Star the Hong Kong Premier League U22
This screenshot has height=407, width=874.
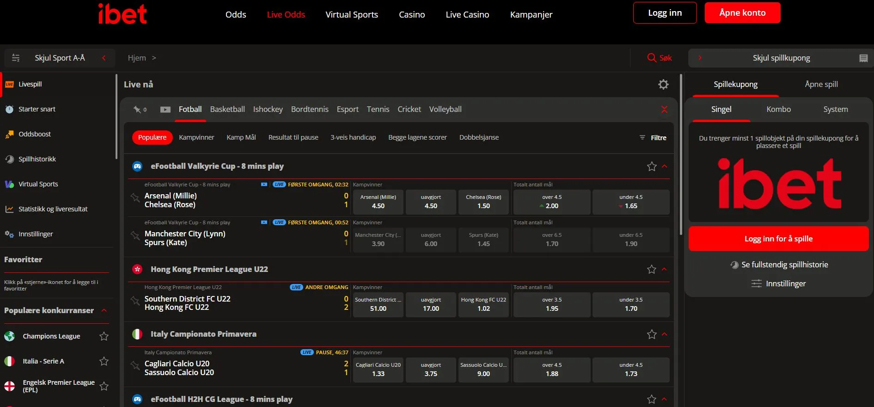[x=652, y=269]
